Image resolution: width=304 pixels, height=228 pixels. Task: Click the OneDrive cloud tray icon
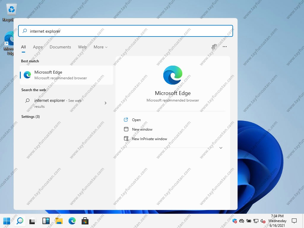pyautogui.click(x=242, y=221)
